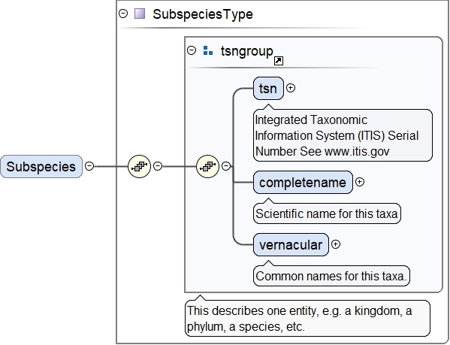Screen dimensions: 450x345
Task: Select the sequence compositor next to Subspecies
Action: click(x=139, y=166)
